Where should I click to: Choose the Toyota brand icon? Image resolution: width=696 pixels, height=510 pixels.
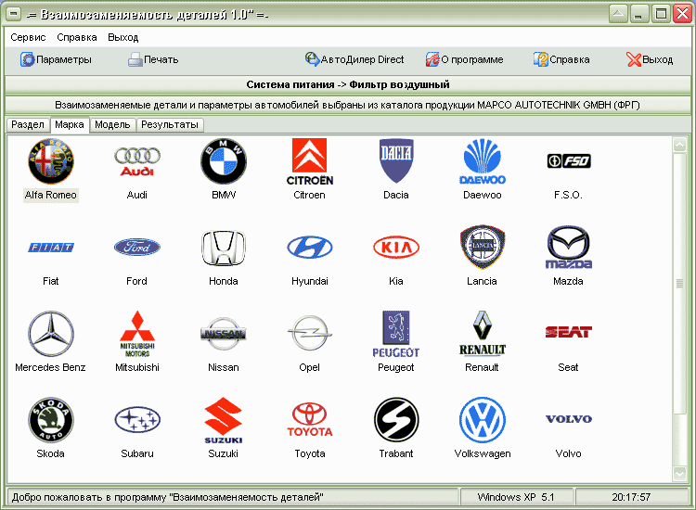309,419
